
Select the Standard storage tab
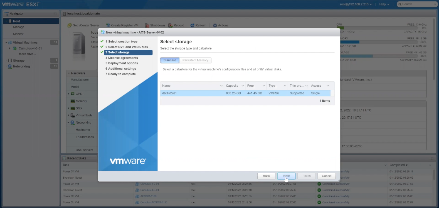pyautogui.click(x=170, y=60)
